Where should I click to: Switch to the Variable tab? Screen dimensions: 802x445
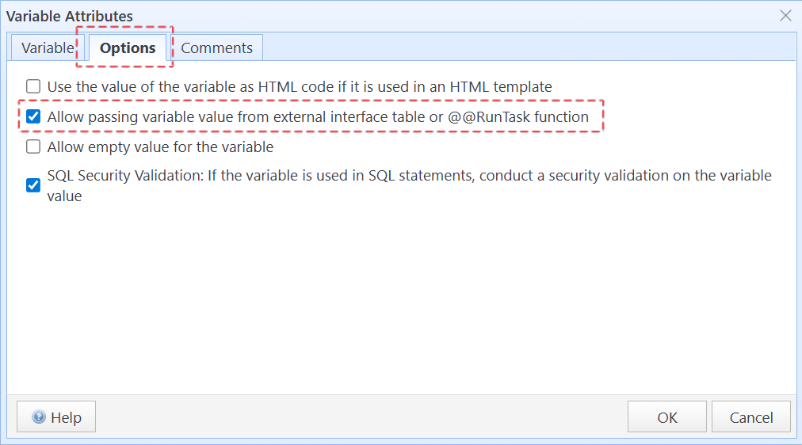(47, 48)
